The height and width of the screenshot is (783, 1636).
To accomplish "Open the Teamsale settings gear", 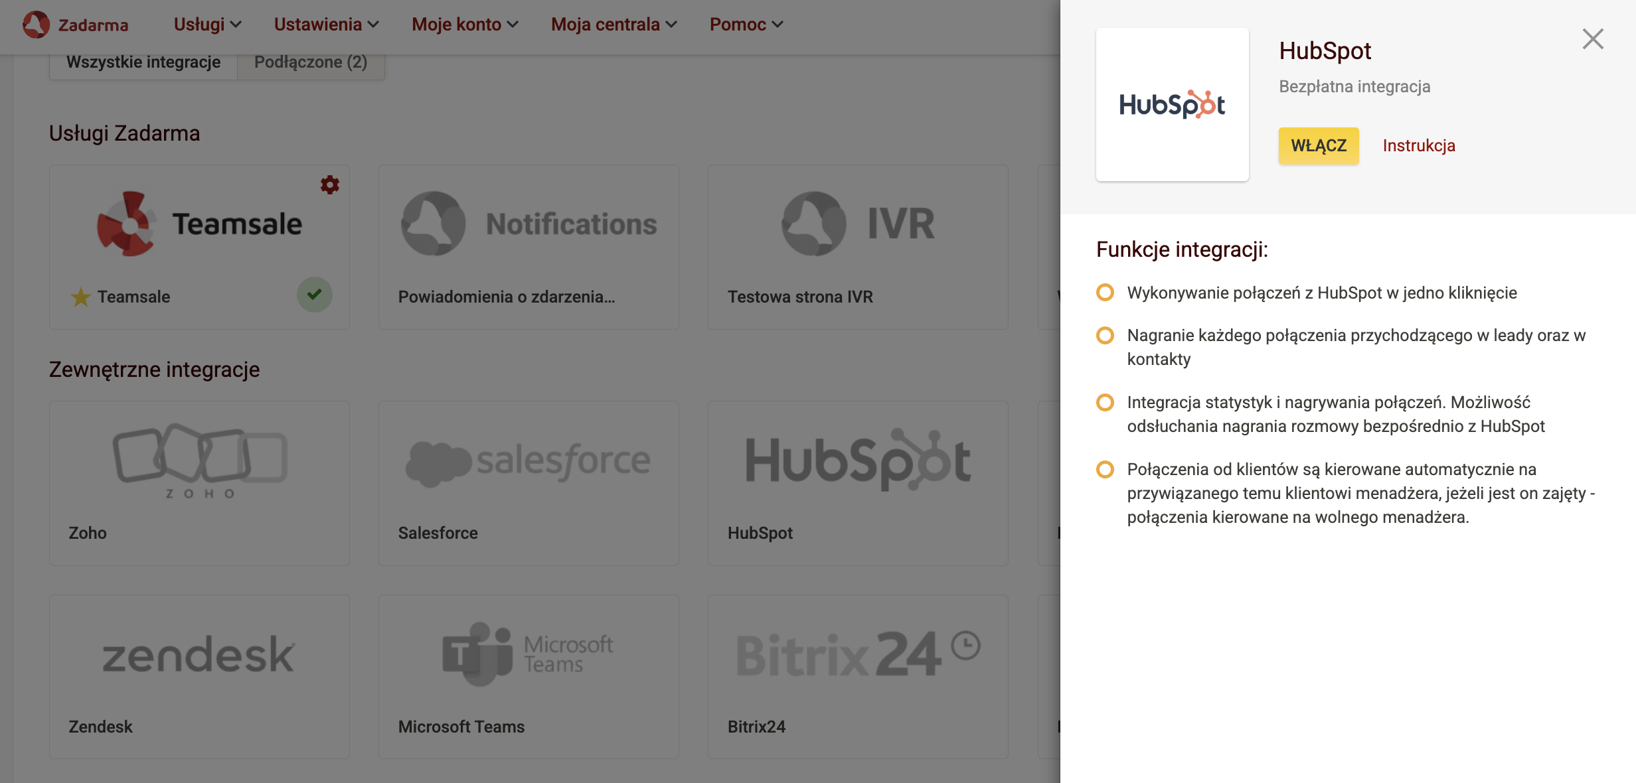I will coord(330,184).
